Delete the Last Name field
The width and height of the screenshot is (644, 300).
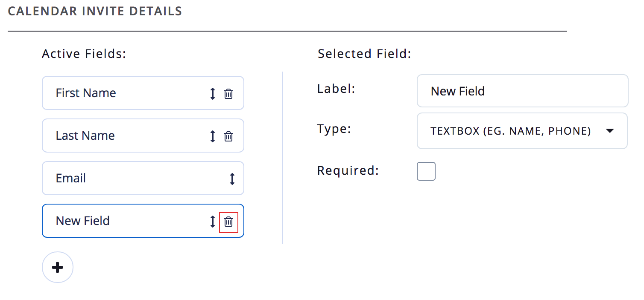click(x=228, y=136)
